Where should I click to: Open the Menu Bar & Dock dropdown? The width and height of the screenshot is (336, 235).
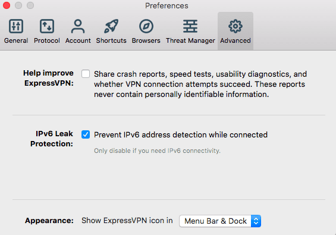coord(220,221)
